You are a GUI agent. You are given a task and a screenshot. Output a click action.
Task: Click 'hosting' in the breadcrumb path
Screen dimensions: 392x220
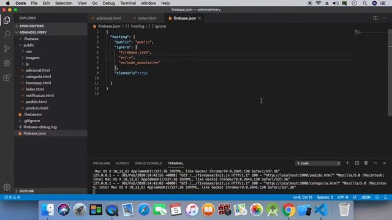click(x=137, y=26)
